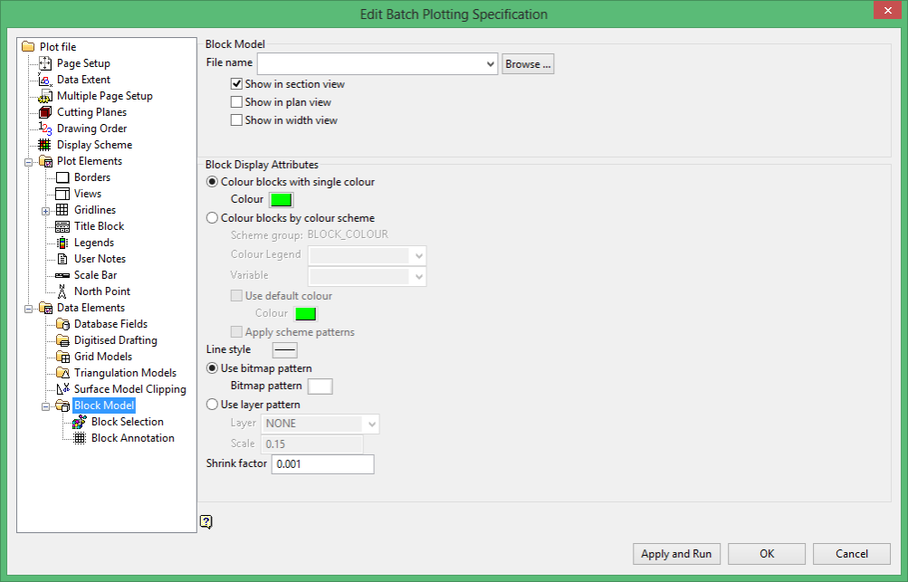Open the help question mark icon

[x=206, y=521]
